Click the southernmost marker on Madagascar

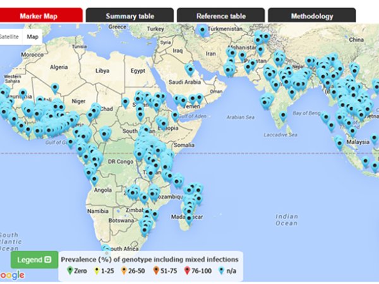(188, 219)
